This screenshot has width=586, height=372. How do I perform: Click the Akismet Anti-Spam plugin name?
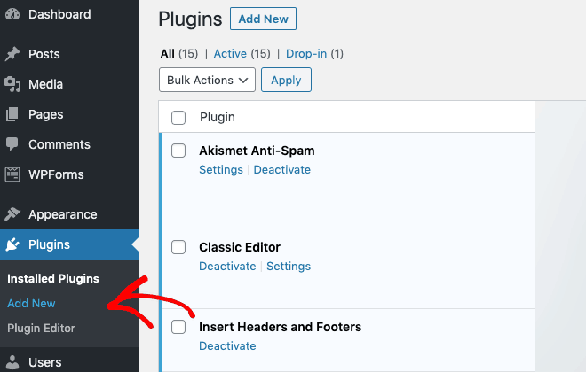coord(257,151)
